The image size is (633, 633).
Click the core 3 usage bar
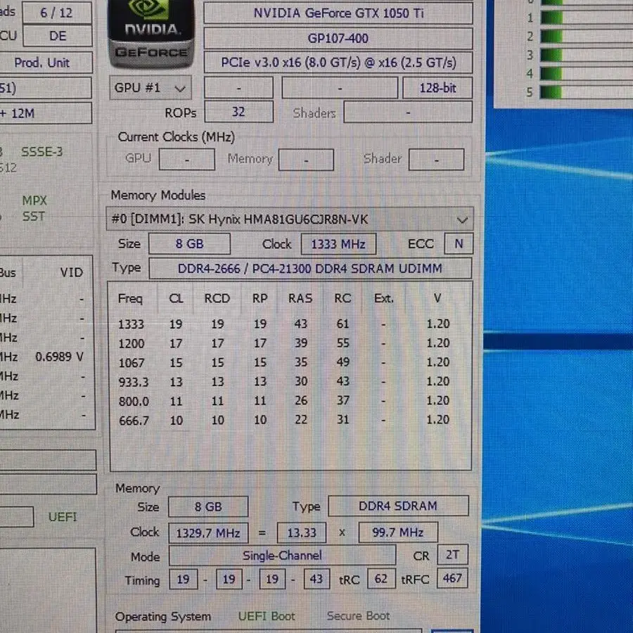click(x=586, y=55)
